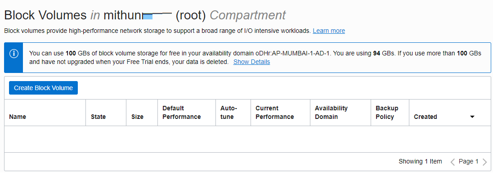Expand Show Details in the notice
493x177 pixels.
point(251,62)
